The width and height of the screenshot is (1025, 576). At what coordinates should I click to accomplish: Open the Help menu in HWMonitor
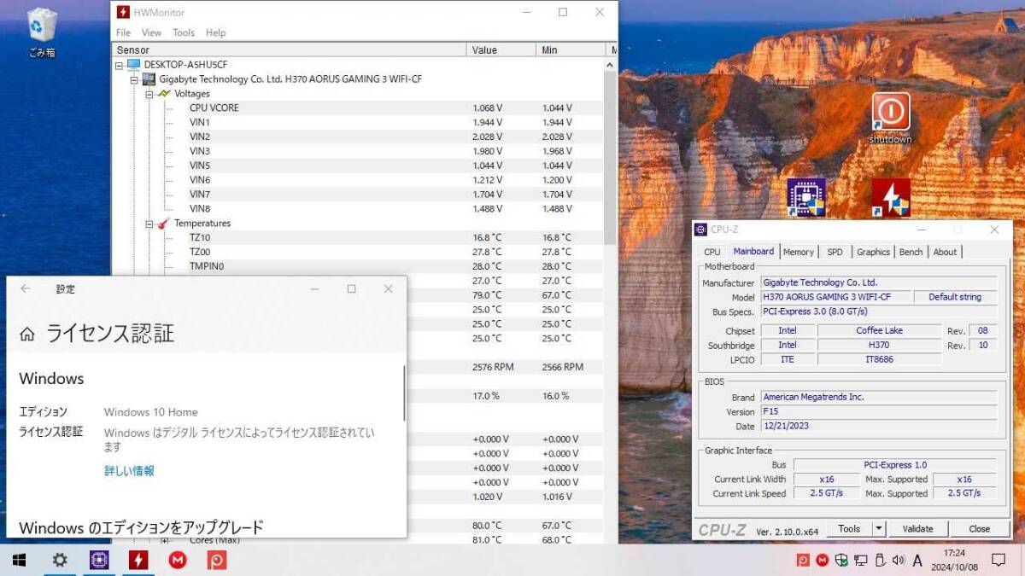[x=216, y=32]
